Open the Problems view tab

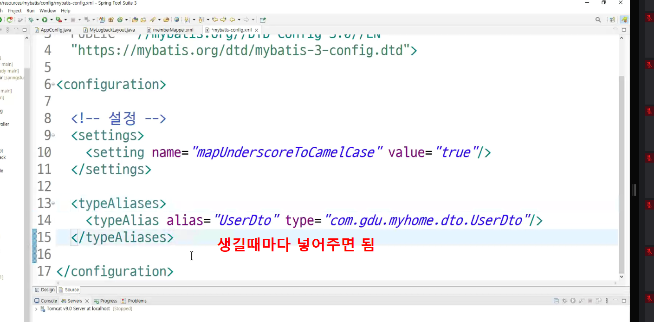(134, 301)
